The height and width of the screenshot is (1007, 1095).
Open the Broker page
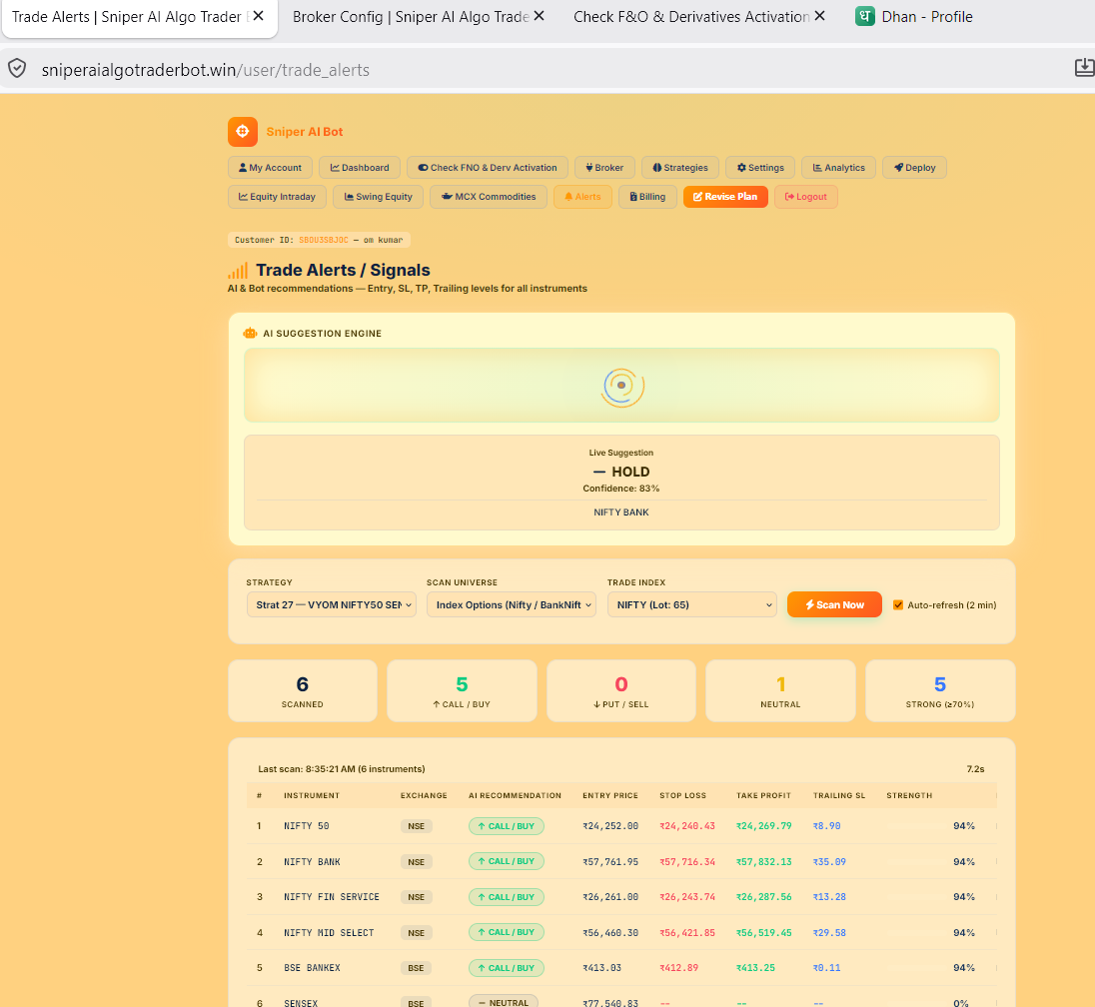[604, 168]
